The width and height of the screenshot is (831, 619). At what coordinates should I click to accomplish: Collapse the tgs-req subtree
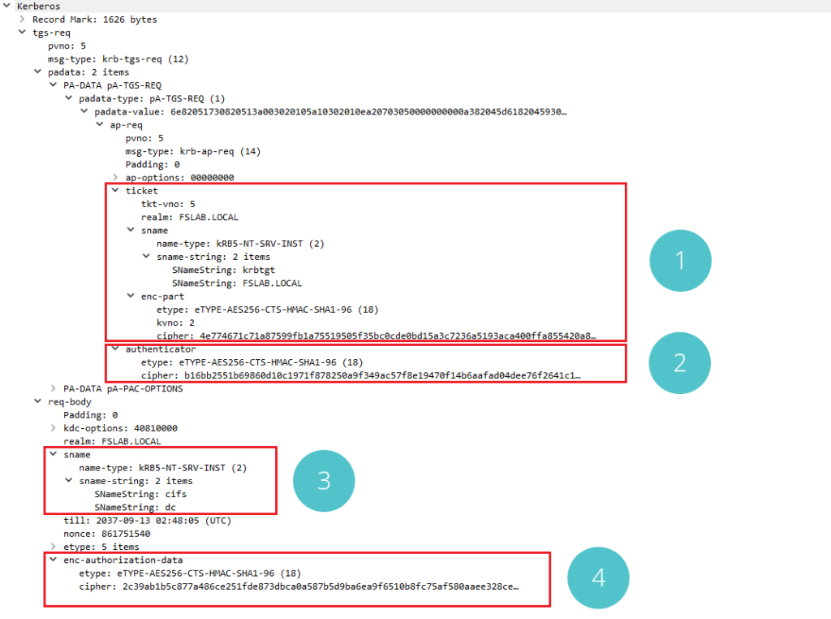pos(22,32)
